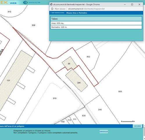Select building 384 on the map

pyautogui.click(x=79, y=83)
